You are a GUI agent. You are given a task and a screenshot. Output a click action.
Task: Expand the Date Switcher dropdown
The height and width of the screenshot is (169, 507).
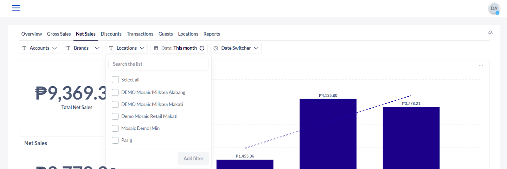click(256, 48)
